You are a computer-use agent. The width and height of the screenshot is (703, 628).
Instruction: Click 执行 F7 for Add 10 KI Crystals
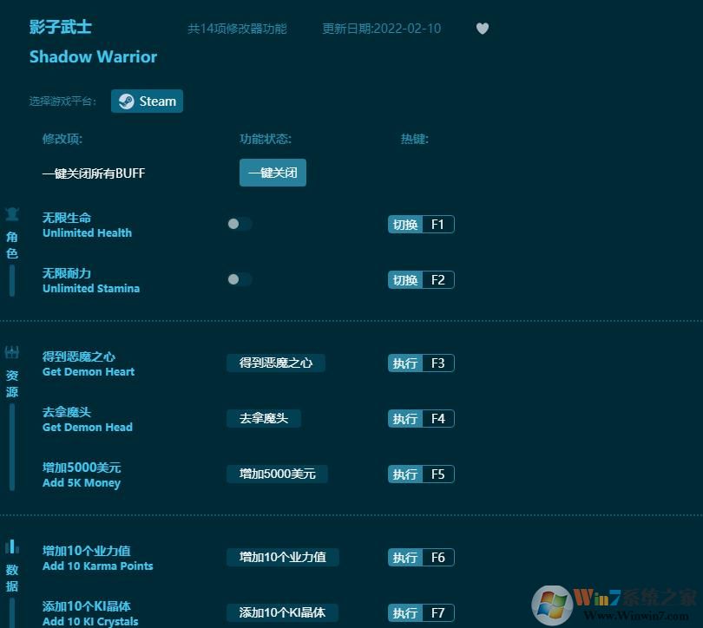[421, 612]
